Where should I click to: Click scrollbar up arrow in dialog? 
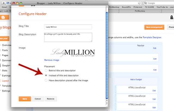click(107, 100)
